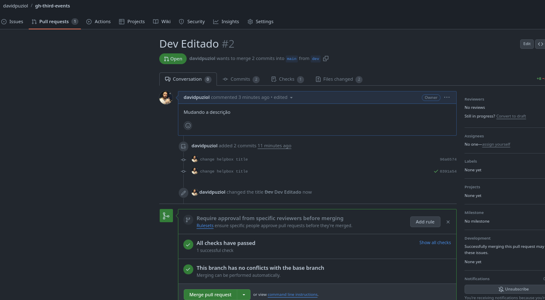Screen dimensions: 545x300
Task: Click the Add rule button
Action: pyautogui.click(x=425, y=222)
